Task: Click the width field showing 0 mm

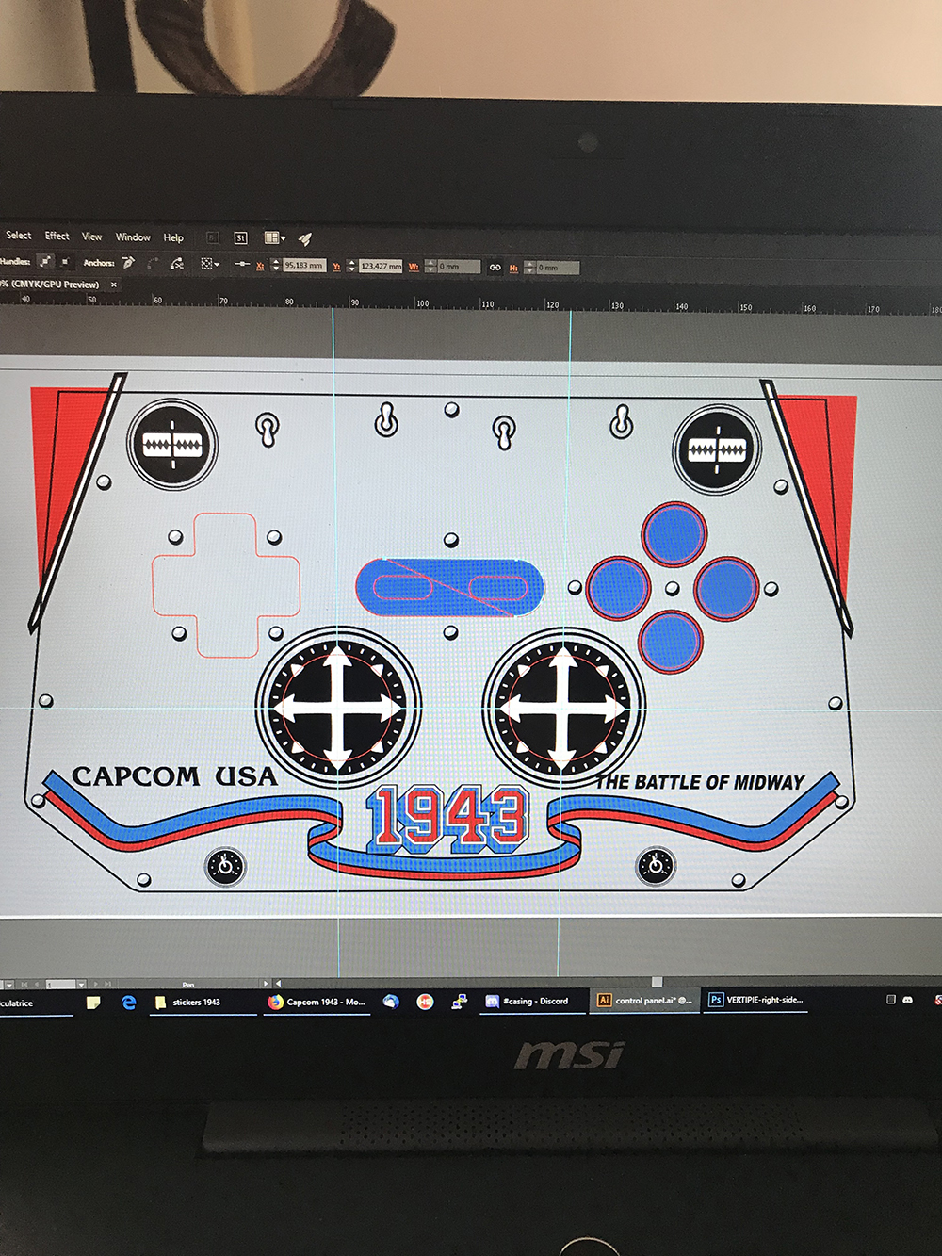Action: click(x=459, y=267)
